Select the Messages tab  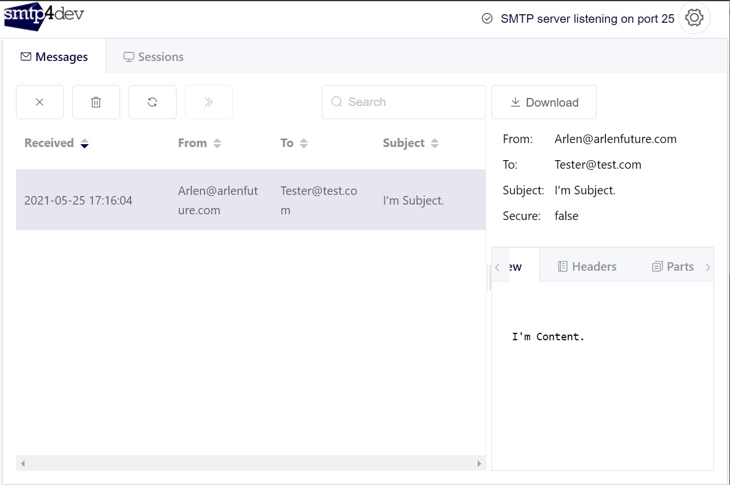[x=55, y=56]
